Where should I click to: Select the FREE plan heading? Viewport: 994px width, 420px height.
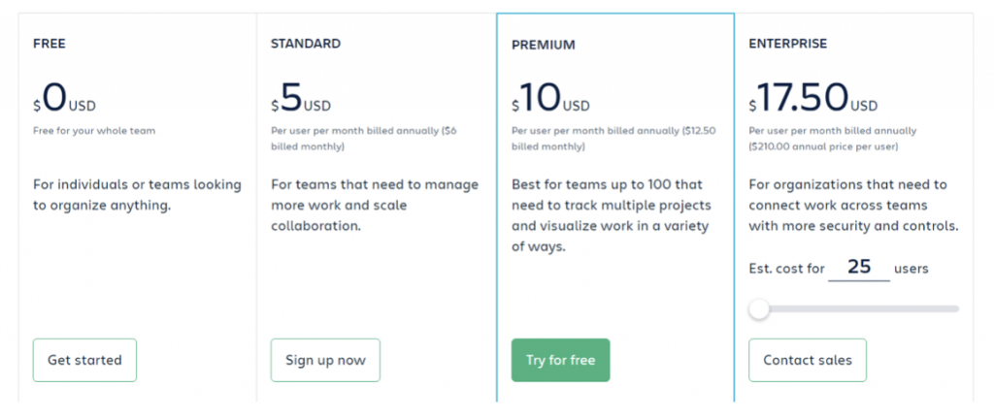pyautogui.click(x=50, y=44)
